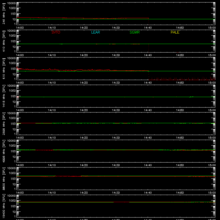Click 14:20 tick under the 1415 MHz plot

[84, 110]
